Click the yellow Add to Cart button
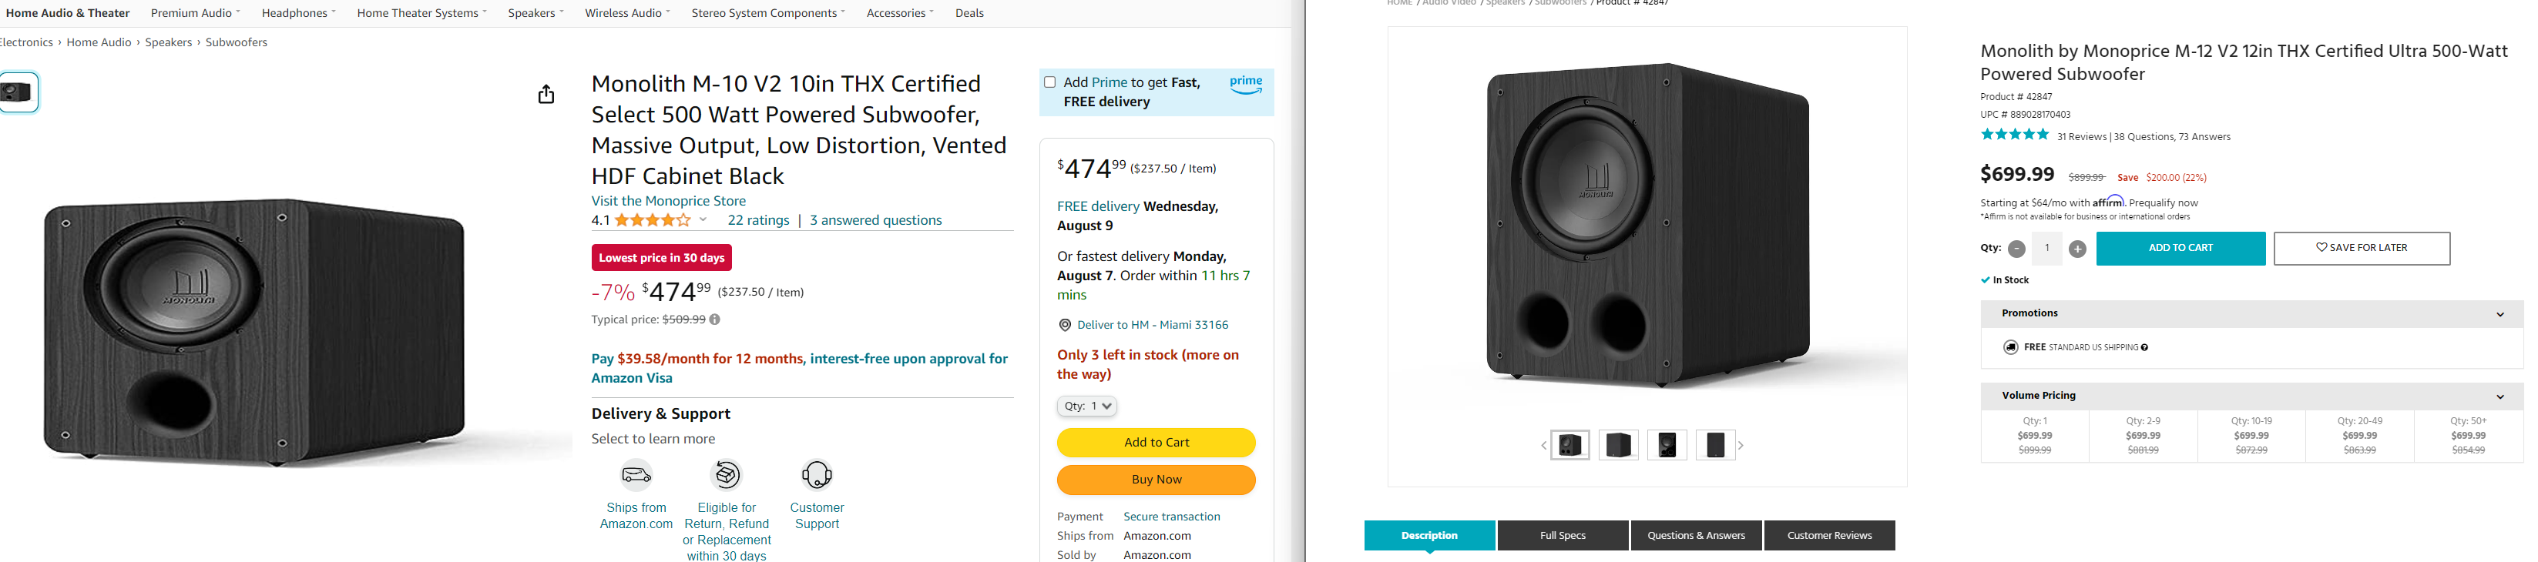 [x=1156, y=443]
